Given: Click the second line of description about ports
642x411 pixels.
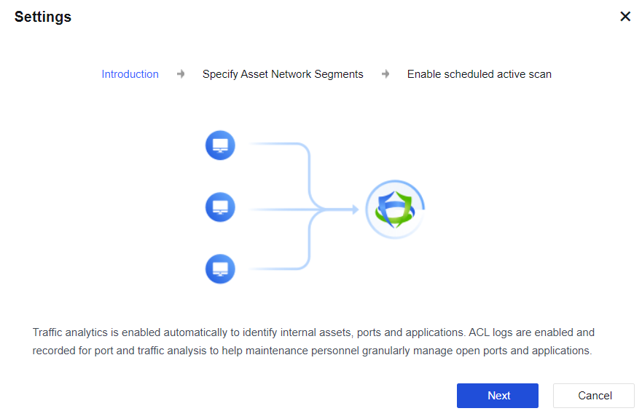Looking at the screenshot, I should pyautogui.click(x=311, y=351).
